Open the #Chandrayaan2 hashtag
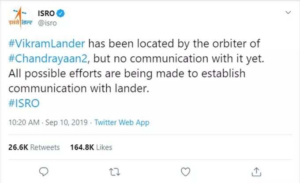The height and width of the screenshot is (183, 300). (x=48, y=59)
